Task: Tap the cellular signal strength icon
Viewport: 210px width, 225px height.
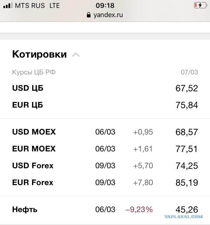Action: [8, 5]
